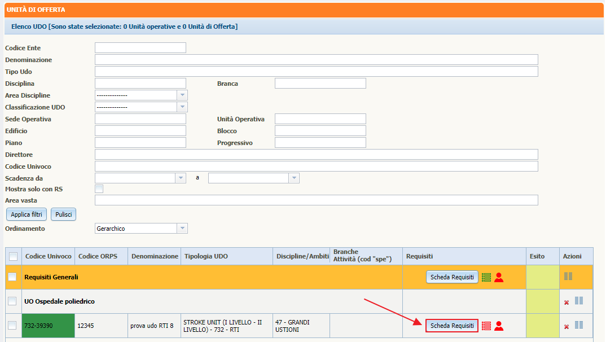Click the Discipline/Ambiti column header

coord(302,256)
